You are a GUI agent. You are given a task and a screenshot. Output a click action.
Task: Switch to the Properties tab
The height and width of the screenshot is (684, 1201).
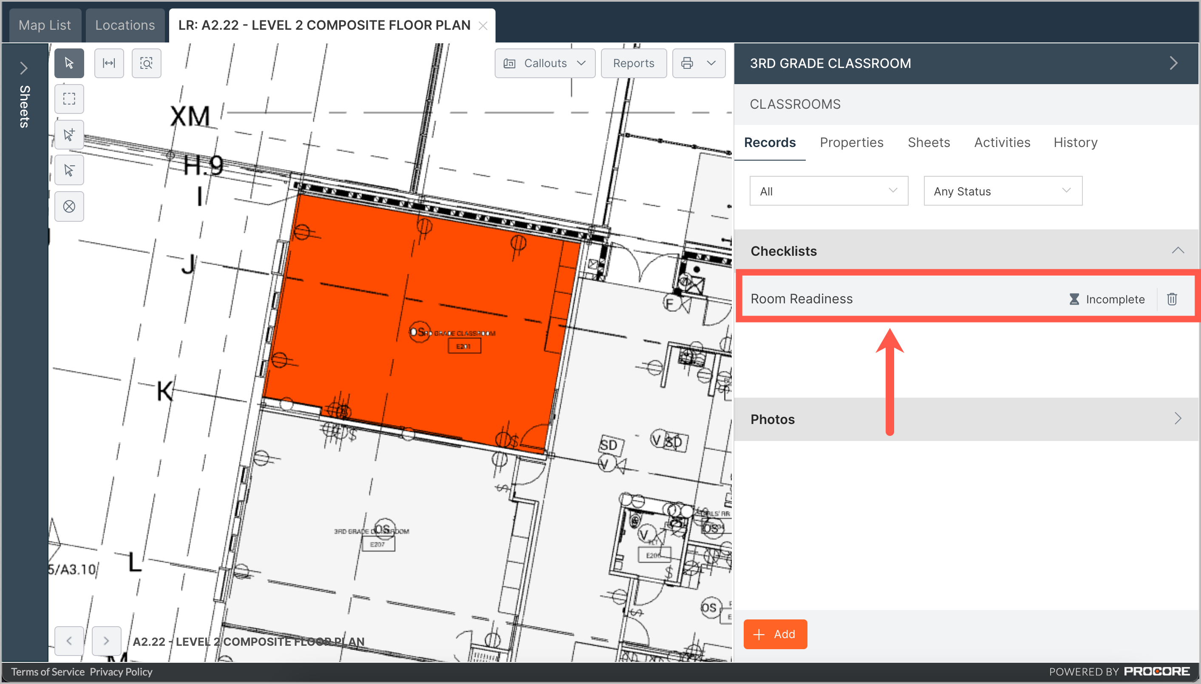click(851, 142)
